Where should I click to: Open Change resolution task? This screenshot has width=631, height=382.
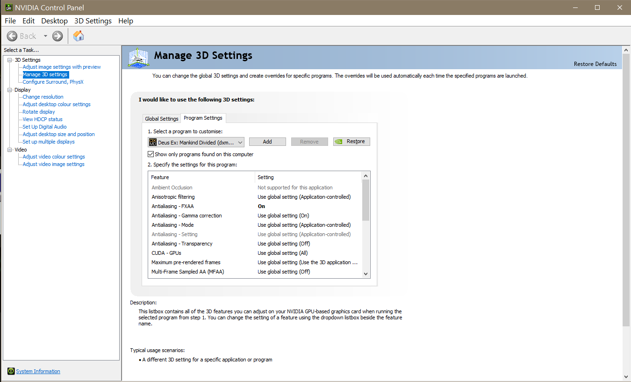(43, 97)
